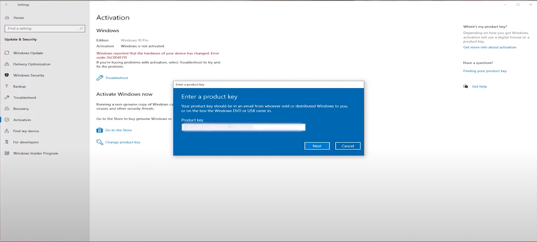Click the Product key input field
This screenshot has width=537, height=242.
(244, 127)
